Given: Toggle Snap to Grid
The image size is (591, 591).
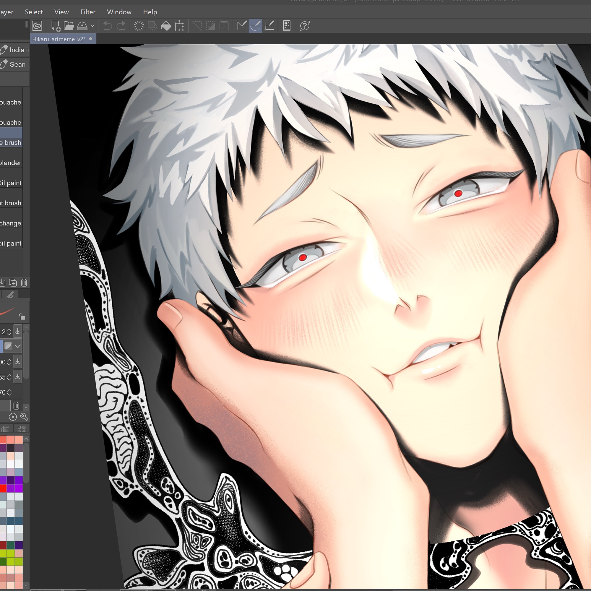Looking at the screenshot, I should (x=269, y=26).
